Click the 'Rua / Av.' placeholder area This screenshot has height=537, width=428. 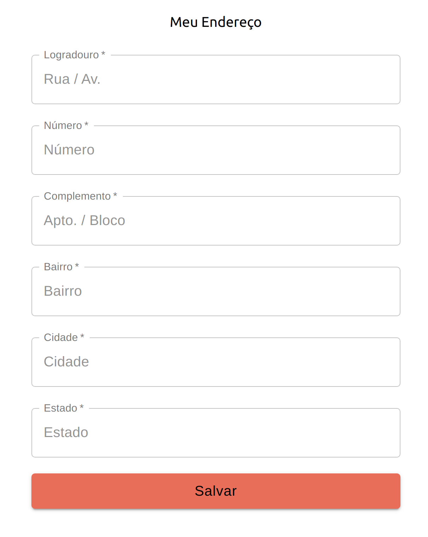click(72, 79)
